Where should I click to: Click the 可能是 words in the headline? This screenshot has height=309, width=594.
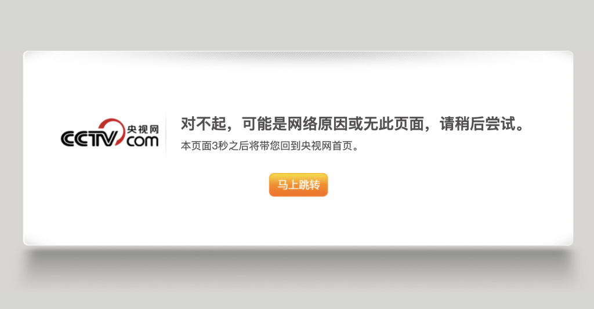click(264, 124)
